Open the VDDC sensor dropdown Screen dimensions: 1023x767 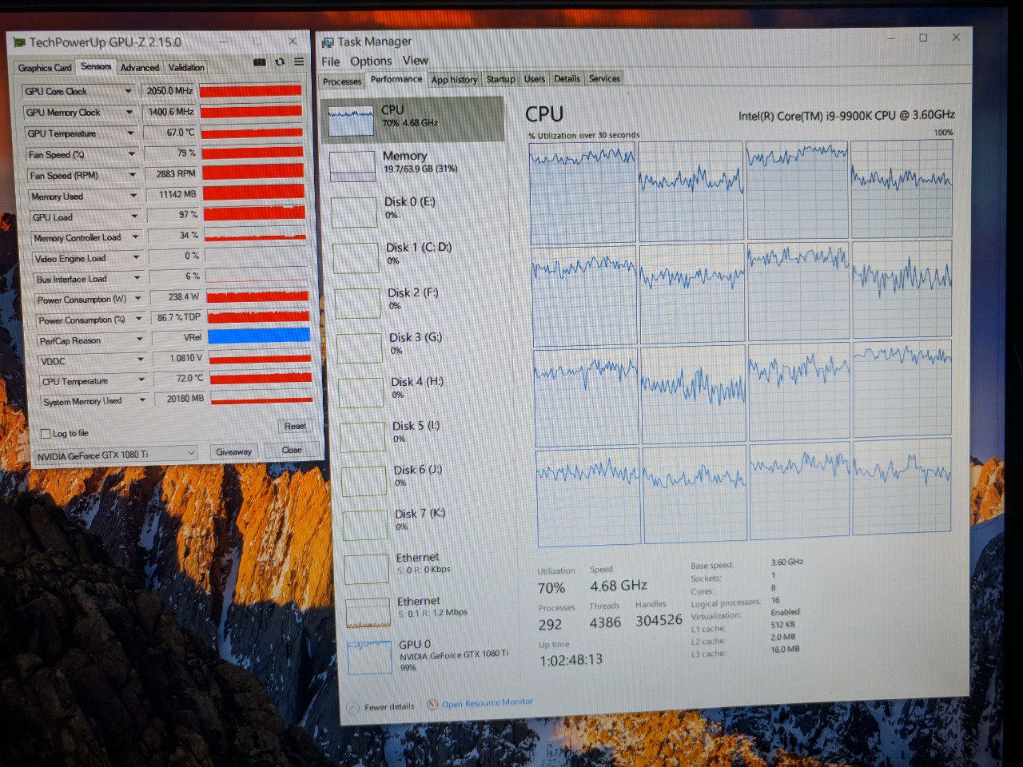tap(141, 360)
